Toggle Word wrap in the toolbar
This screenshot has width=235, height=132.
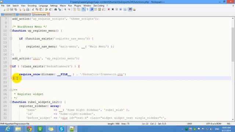point(84,10)
